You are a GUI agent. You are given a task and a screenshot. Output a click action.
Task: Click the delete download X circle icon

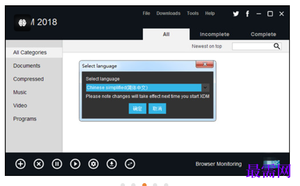[x=39, y=164]
